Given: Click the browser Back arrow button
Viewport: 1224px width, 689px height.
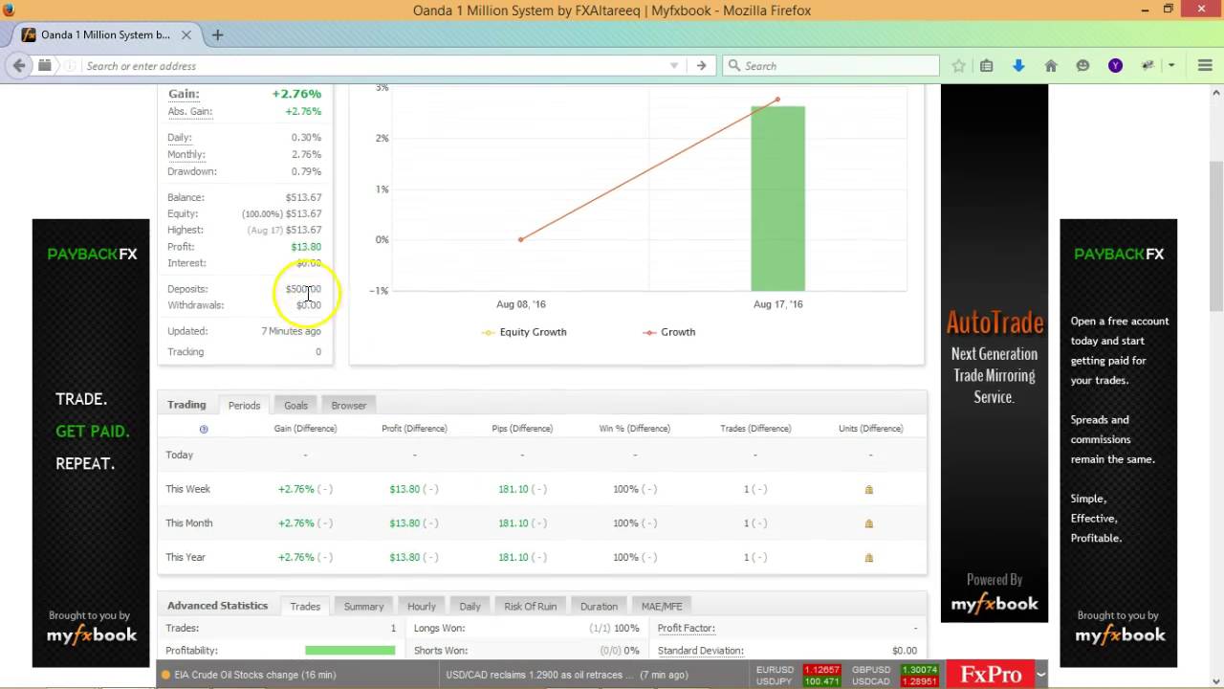Looking at the screenshot, I should point(19,66).
